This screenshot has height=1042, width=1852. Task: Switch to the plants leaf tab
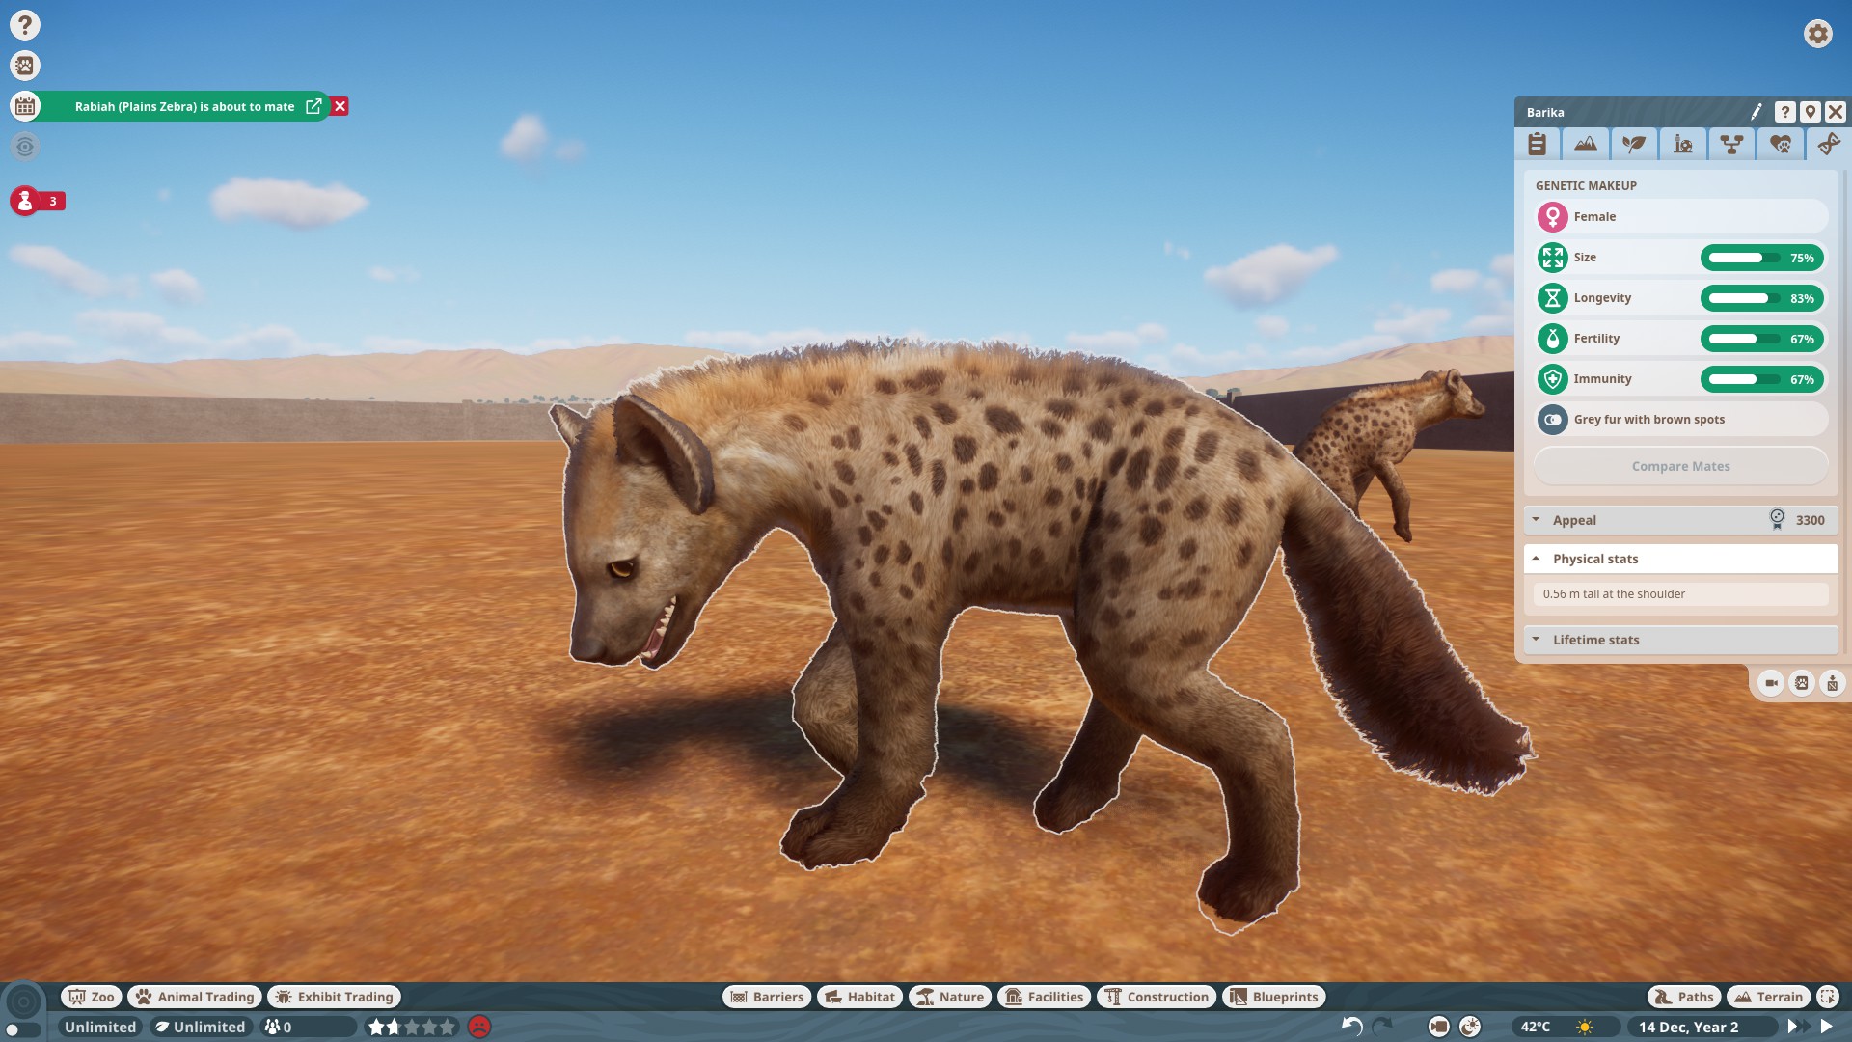(1634, 144)
